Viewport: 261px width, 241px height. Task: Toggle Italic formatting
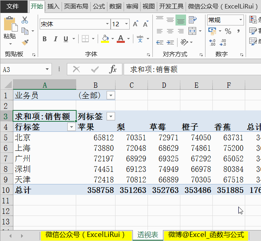click(x=56, y=39)
